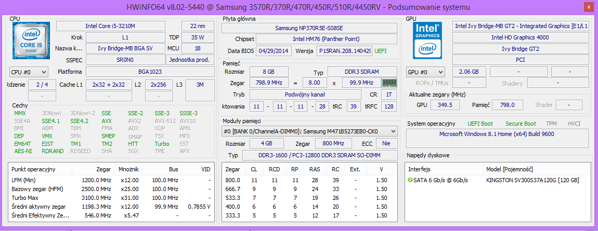The image size is (598, 231).
Task: Click the HTT feature flag
Action: [133, 144]
